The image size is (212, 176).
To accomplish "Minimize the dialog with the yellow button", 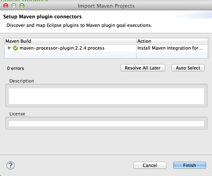I will [14, 6].
